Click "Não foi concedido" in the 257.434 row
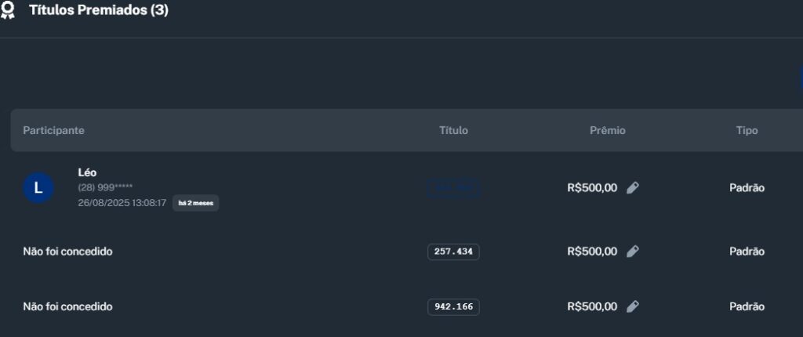 (67, 252)
